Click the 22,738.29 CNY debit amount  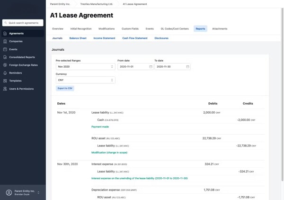point(212,138)
